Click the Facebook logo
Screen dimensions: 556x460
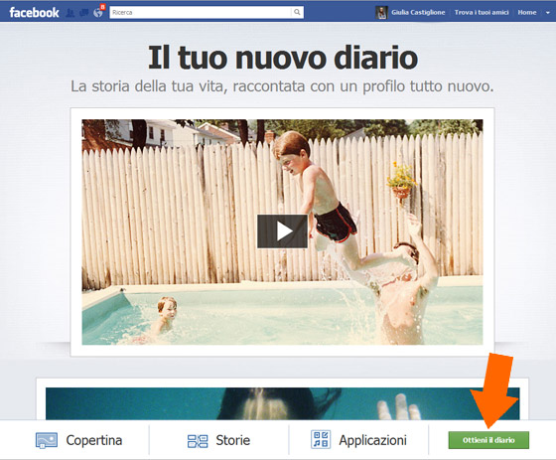34,13
